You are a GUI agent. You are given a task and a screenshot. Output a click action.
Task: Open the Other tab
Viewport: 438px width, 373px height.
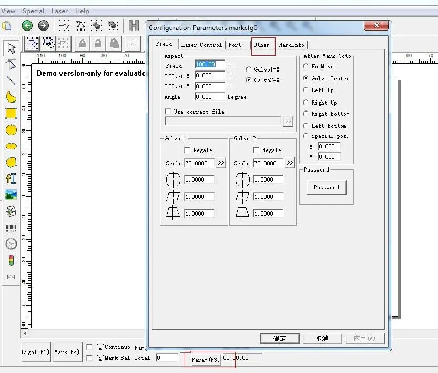click(261, 45)
